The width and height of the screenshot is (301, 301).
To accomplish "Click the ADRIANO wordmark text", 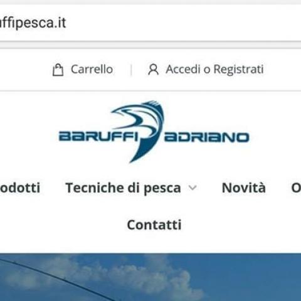I will [207, 137].
